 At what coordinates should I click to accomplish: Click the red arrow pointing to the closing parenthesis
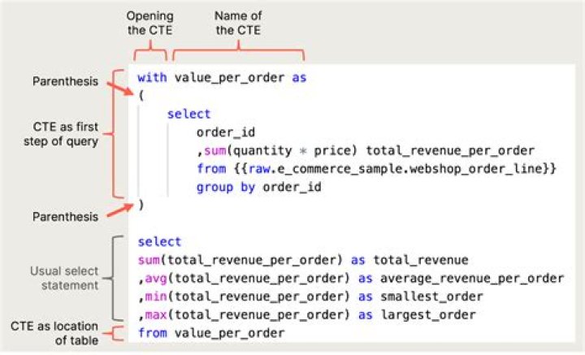tap(115, 212)
